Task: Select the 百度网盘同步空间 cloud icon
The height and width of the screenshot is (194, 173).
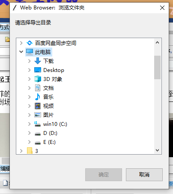Action: pos(30,43)
